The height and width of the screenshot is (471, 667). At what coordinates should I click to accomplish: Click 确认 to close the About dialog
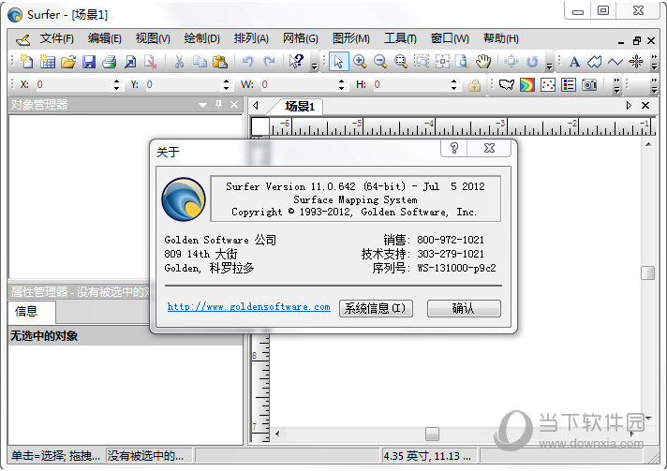(464, 308)
